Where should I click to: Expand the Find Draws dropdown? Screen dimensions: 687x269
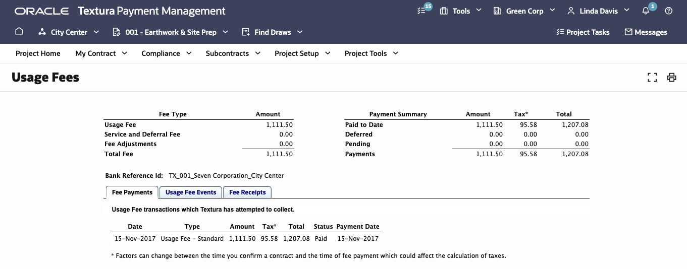[x=272, y=32]
